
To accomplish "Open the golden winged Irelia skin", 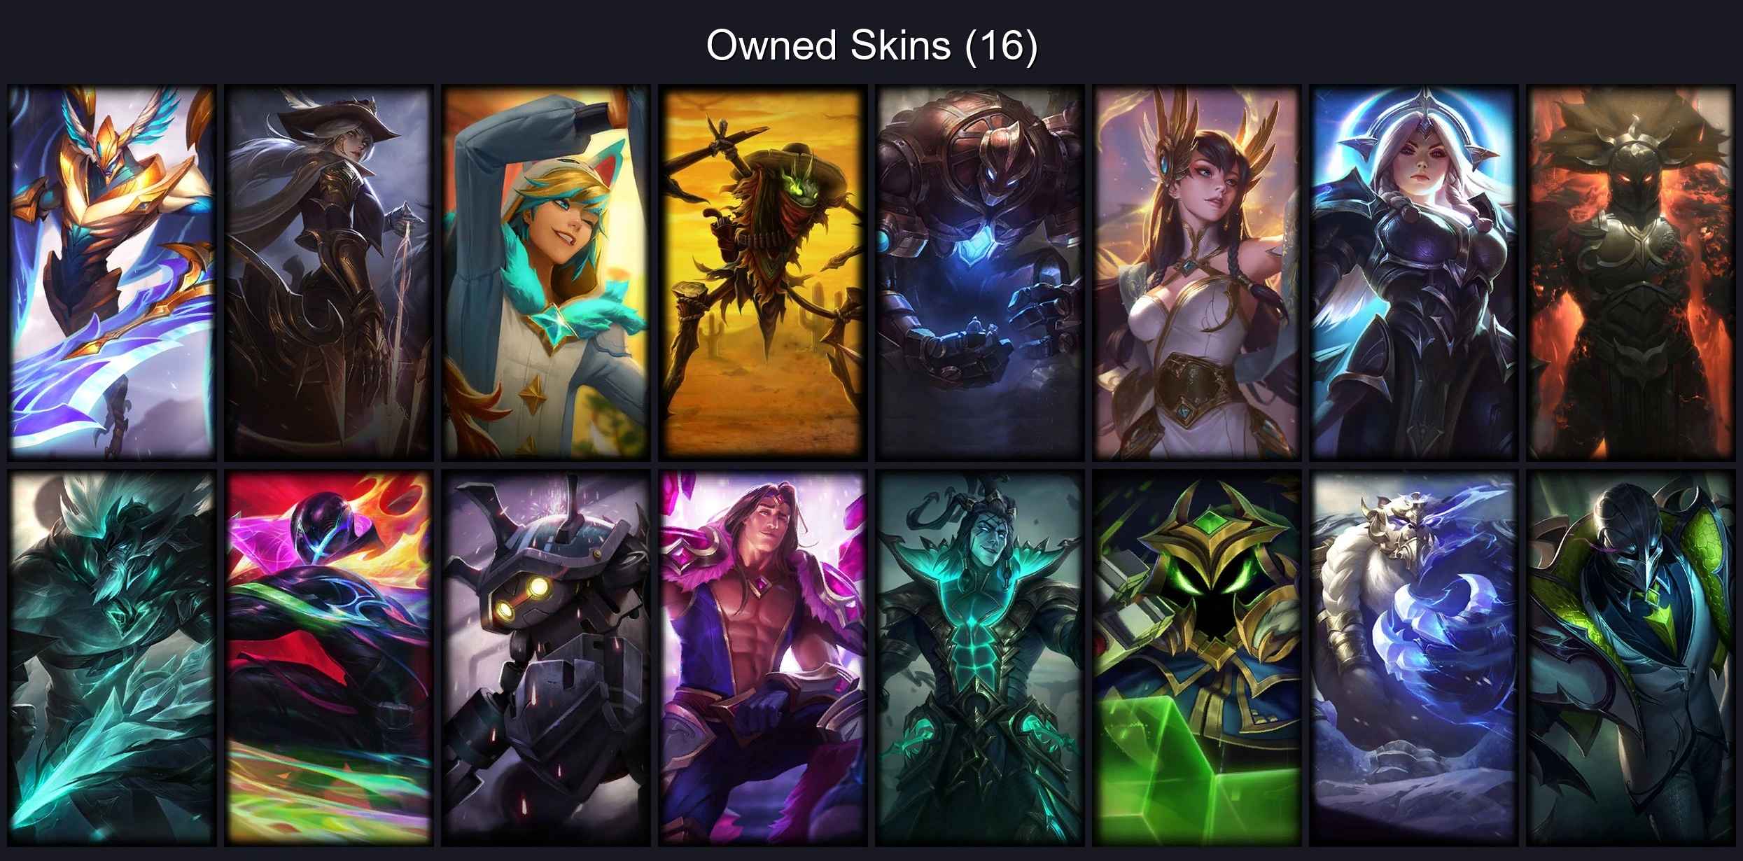I will click(x=1197, y=273).
